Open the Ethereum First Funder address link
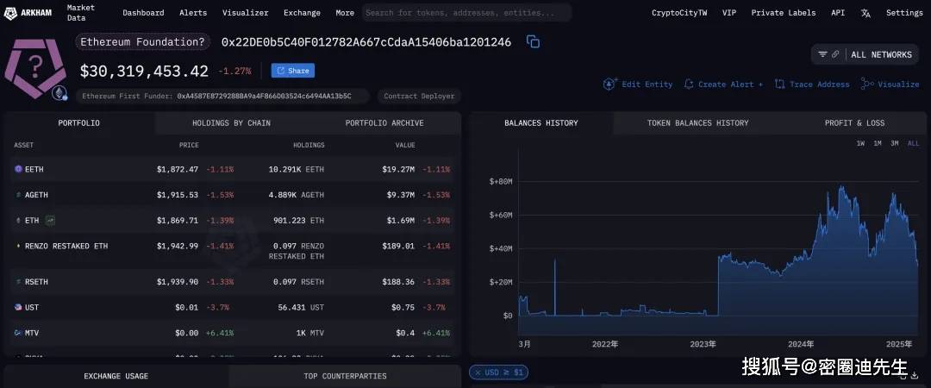The height and width of the screenshot is (388, 931). tap(264, 97)
